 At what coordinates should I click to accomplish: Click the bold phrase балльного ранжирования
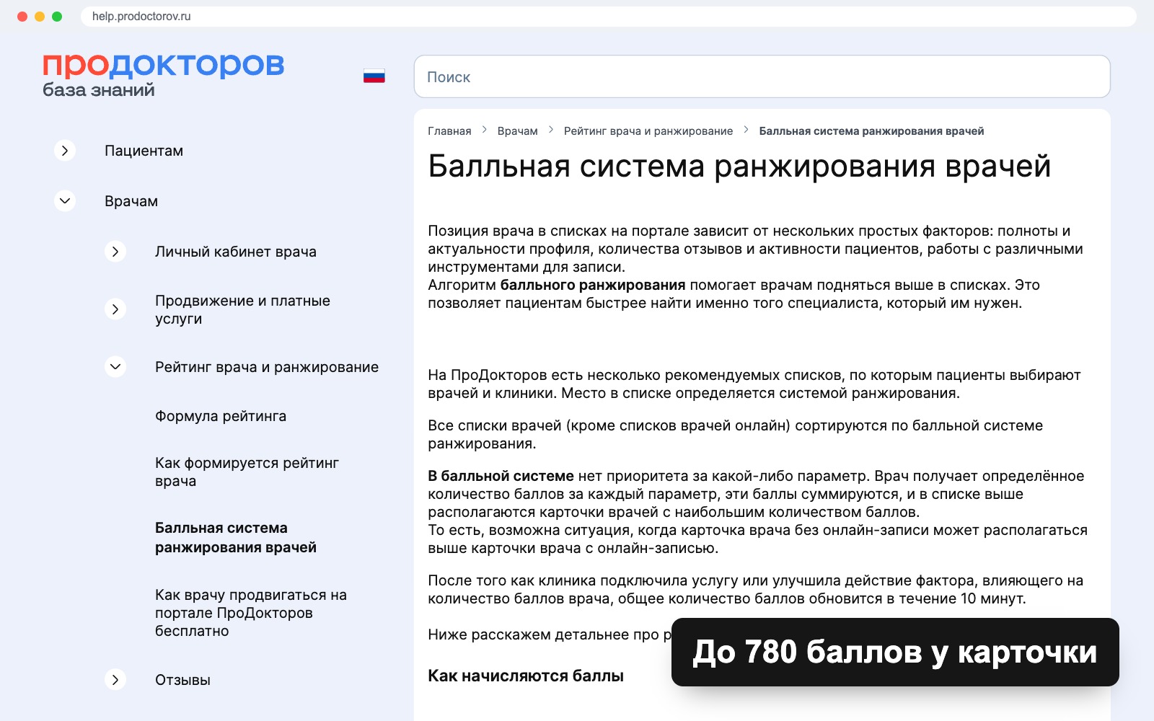click(593, 285)
